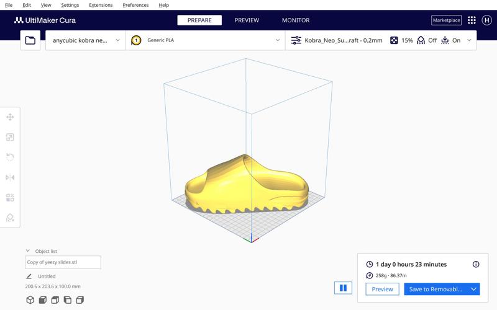
Task: Collapse the Object list
Action: (x=28, y=250)
